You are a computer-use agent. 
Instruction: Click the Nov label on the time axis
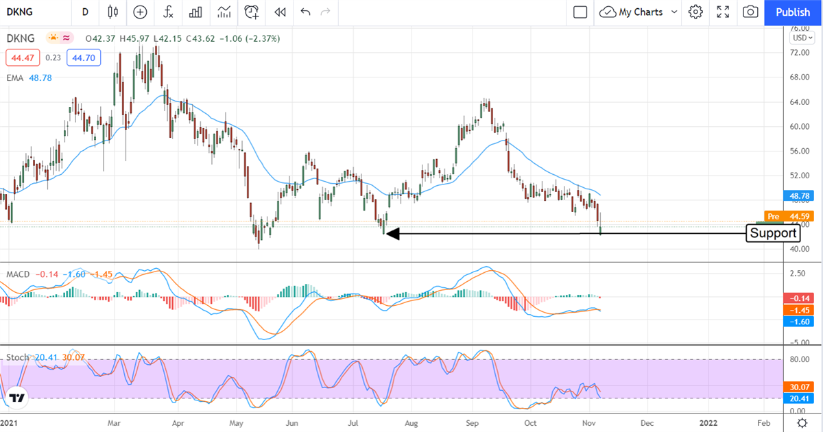coord(589,423)
